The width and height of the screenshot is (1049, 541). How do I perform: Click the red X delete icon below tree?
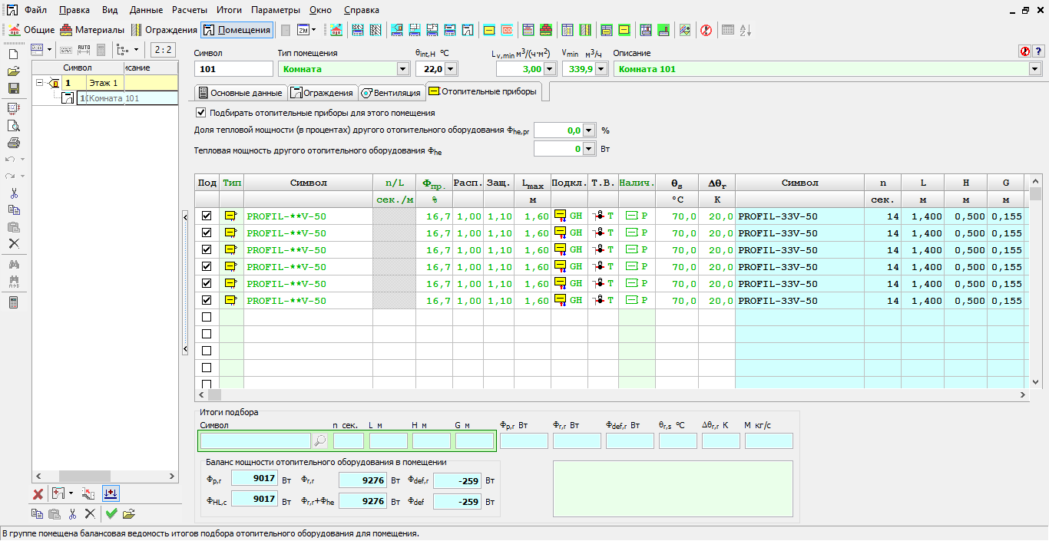[x=38, y=493]
